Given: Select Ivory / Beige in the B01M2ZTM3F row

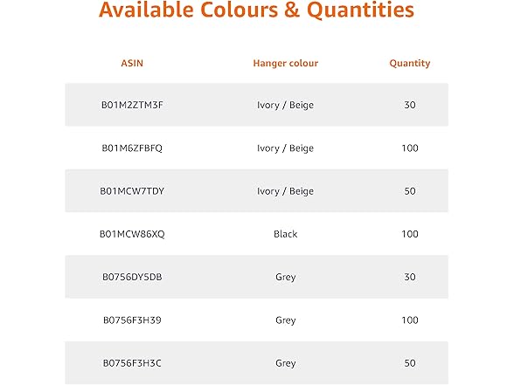Looking at the screenshot, I should tap(286, 105).
